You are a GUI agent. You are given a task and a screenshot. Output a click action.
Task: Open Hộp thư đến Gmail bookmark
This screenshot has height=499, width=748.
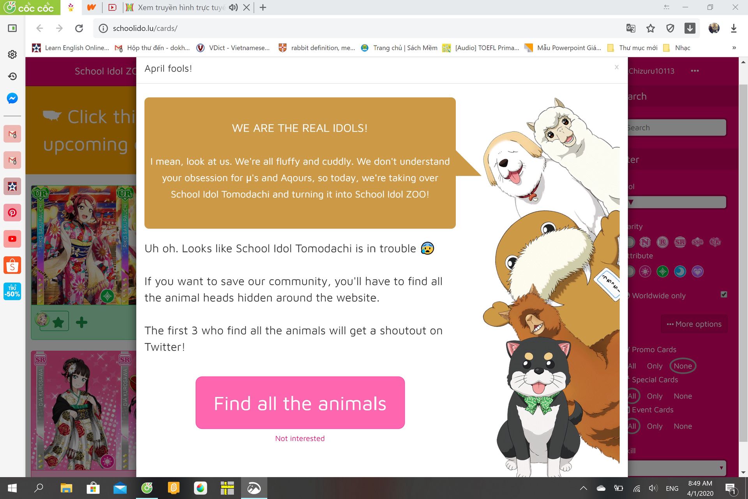click(x=152, y=48)
